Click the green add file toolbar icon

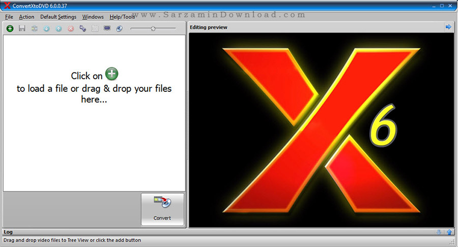point(10,28)
